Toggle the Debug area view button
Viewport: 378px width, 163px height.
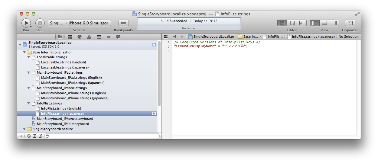pos(324,23)
